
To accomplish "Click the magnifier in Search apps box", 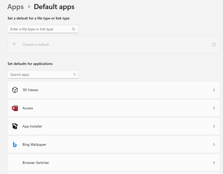I will [x=74, y=74].
